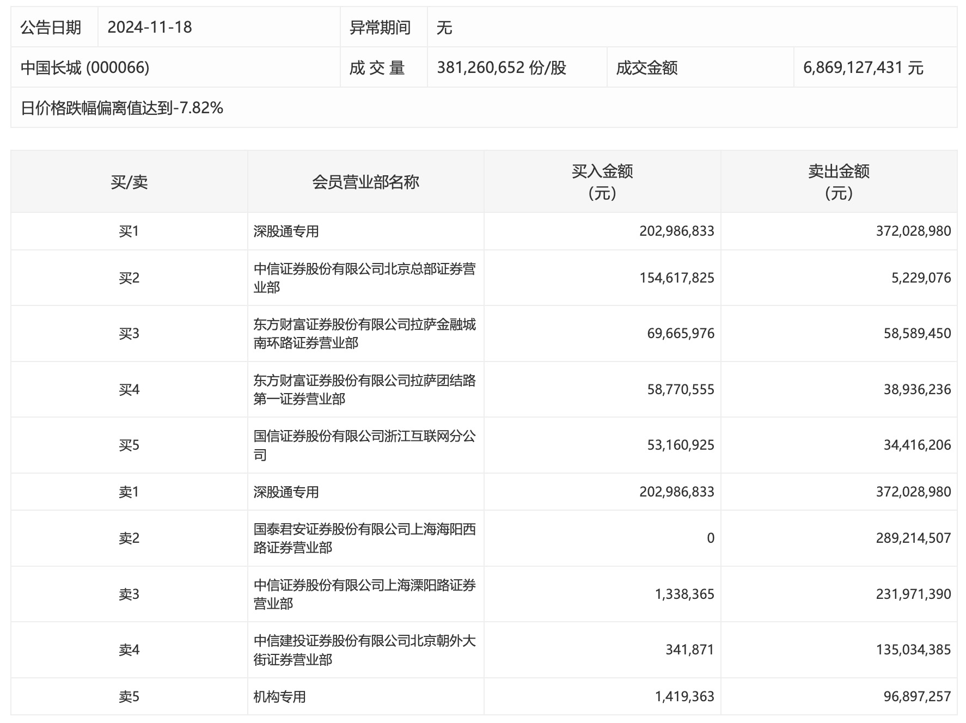
Task: Select the 买2 row label
Action: click(x=129, y=278)
